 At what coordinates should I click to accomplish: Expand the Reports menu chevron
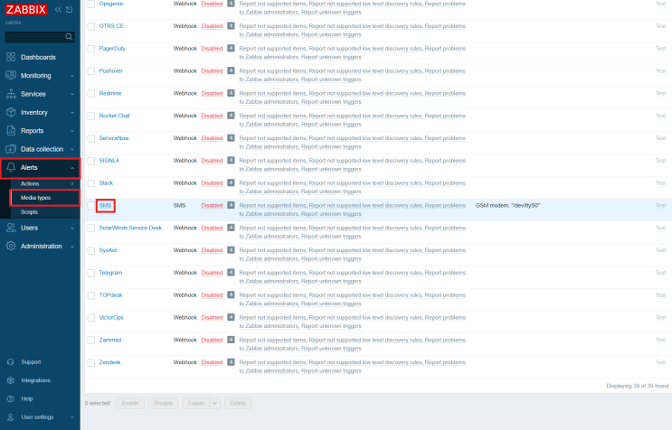(x=72, y=131)
